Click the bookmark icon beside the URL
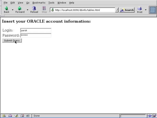 coord(52,10)
